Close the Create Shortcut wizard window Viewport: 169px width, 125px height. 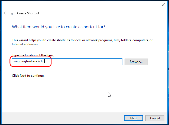point(163,5)
